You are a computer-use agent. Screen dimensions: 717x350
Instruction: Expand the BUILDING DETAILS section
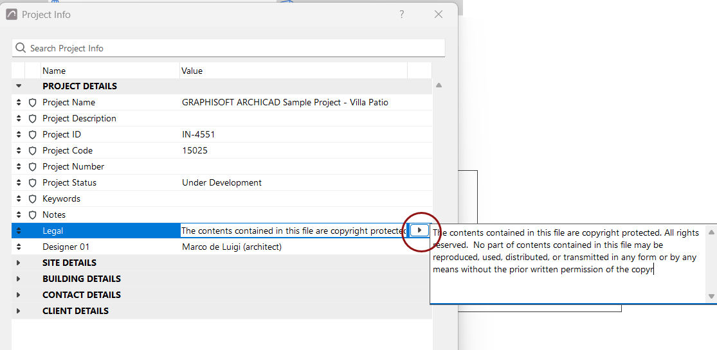coord(19,279)
